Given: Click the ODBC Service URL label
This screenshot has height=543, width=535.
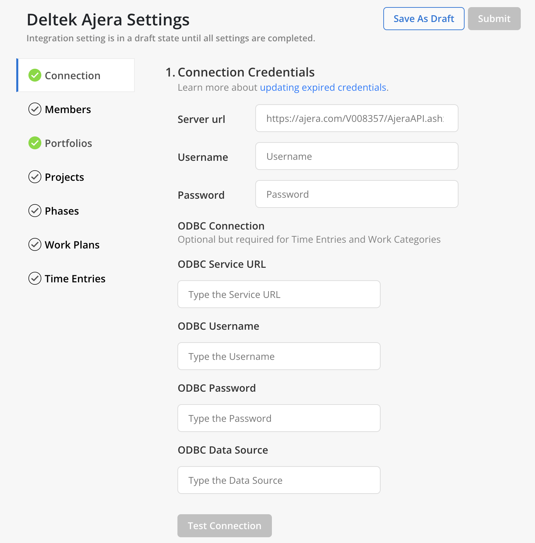Looking at the screenshot, I should pyautogui.click(x=222, y=264).
